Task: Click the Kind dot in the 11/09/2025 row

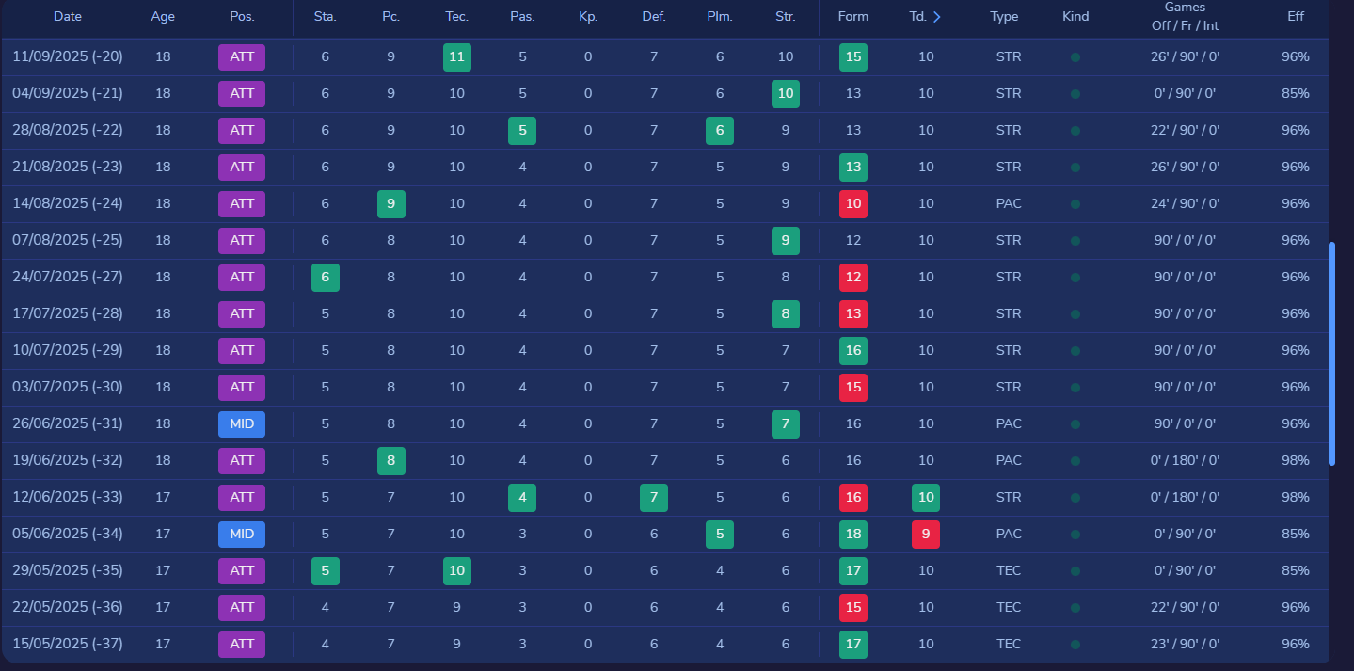Action: pyautogui.click(x=1075, y=57)
